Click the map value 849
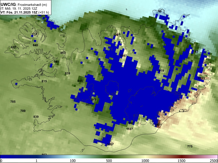 [94, 100]
